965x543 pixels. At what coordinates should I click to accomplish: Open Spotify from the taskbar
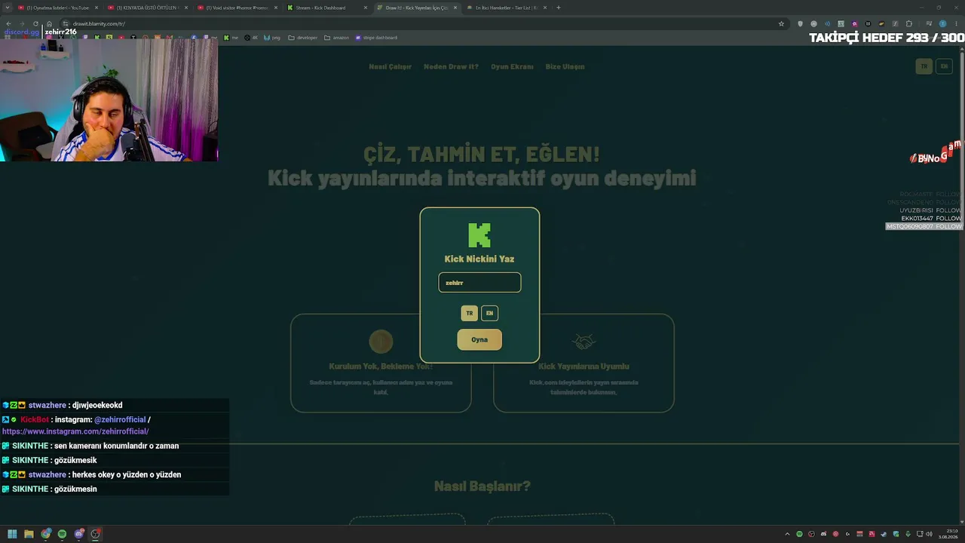(62, 534)
